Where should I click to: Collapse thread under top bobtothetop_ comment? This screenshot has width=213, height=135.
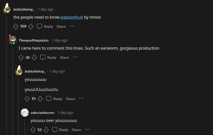(7, 76)
